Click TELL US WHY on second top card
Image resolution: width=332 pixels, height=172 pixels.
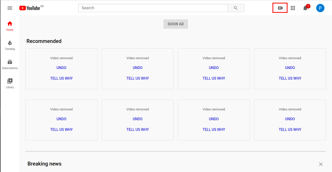[x=137, y=78]
